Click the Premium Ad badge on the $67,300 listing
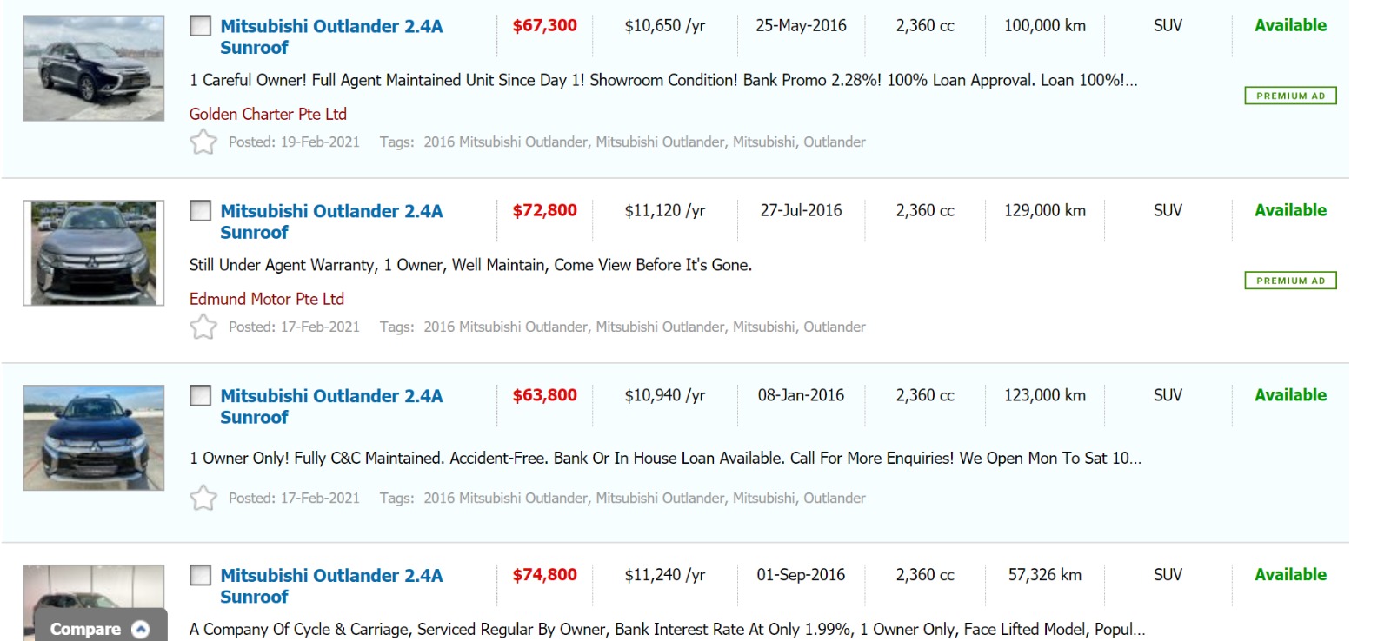This screenshot has width=1391, height=641. tap(1290, 96)
